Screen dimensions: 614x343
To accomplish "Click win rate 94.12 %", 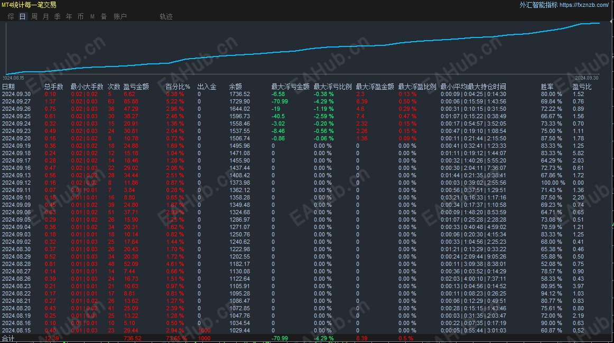I will click(551, 294).
